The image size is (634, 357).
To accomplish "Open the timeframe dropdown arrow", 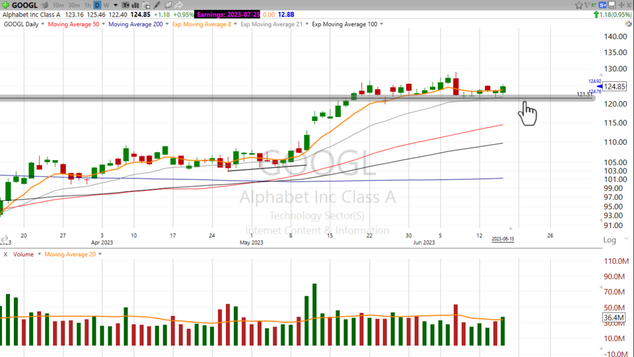I will pos(114,5).
